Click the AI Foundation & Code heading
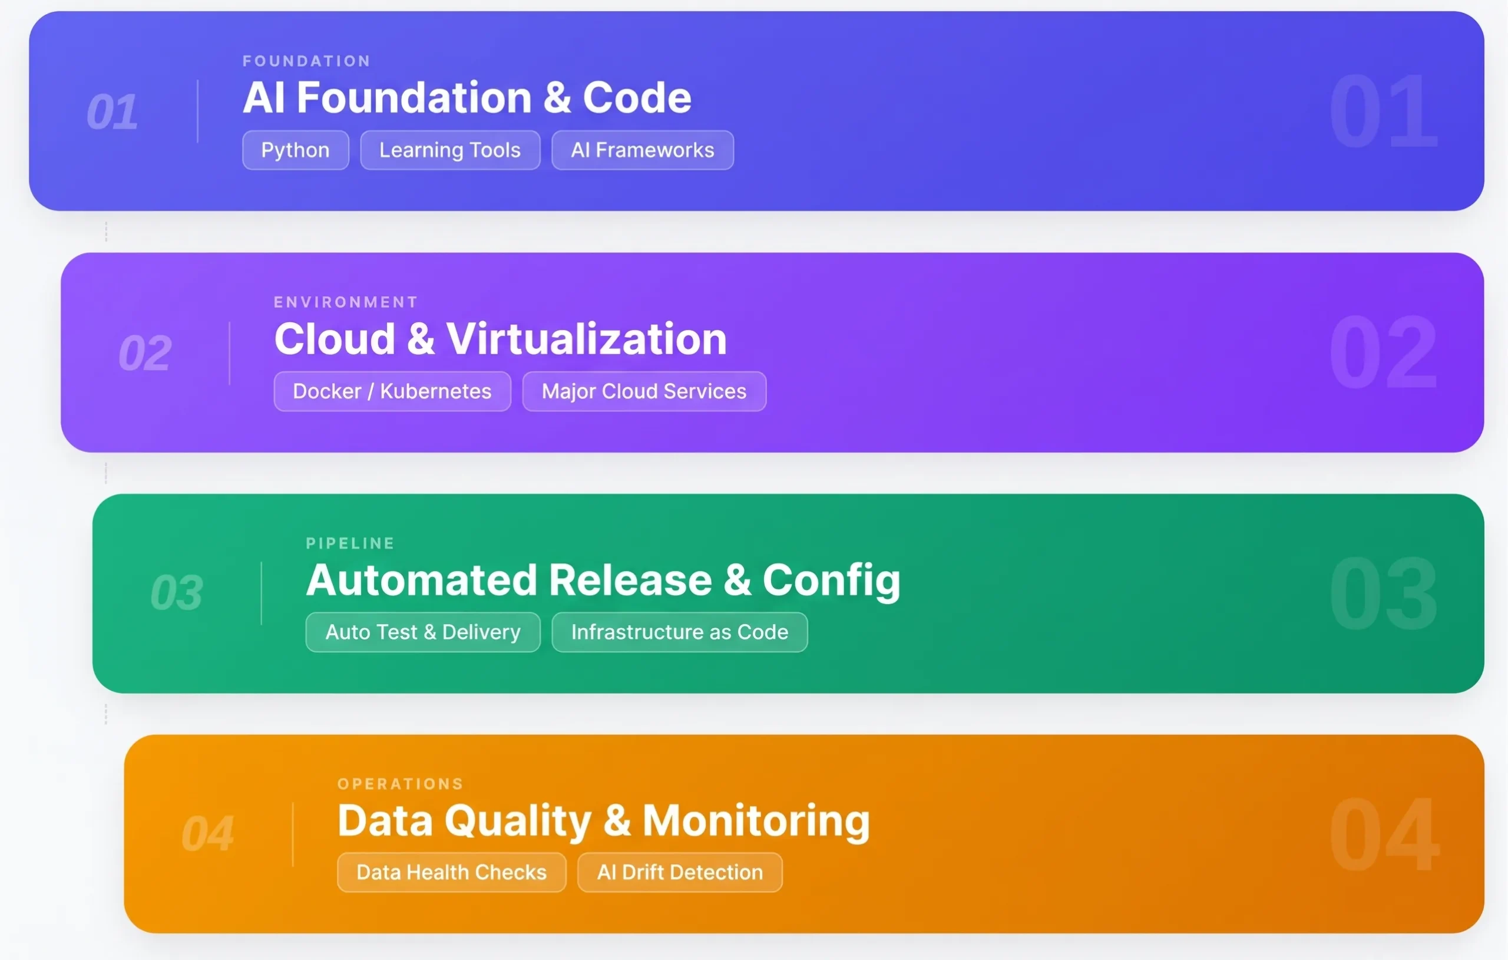 (467, 98)
